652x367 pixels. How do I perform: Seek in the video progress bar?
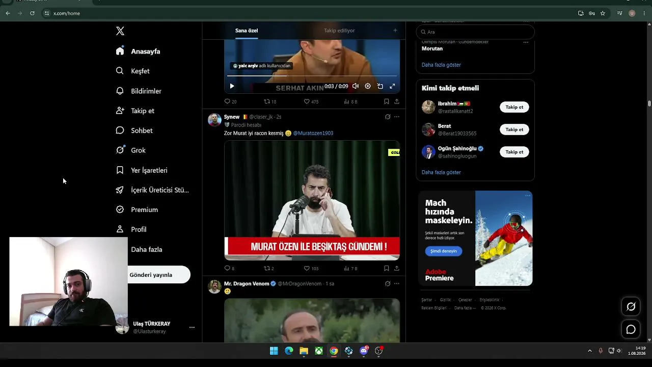tap(312, 76)
